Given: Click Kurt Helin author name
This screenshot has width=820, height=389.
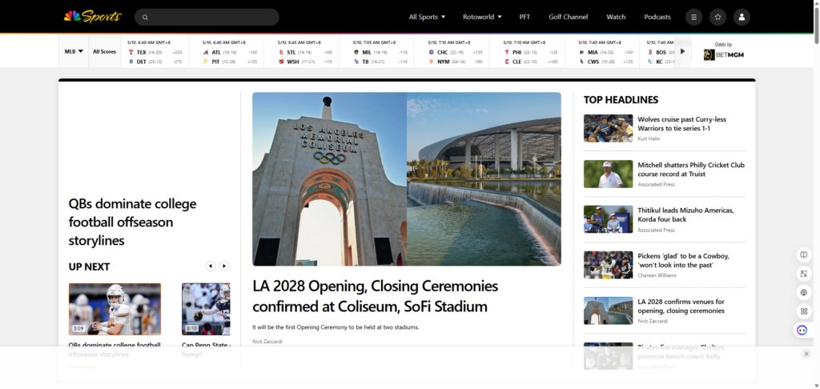Looking at the screenshot, I should tap(649, 138).
